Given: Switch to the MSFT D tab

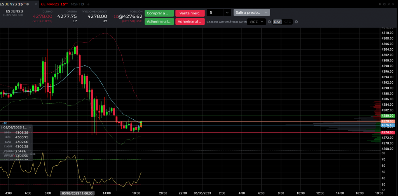Looking at the screenshot, I should (77, 3).
